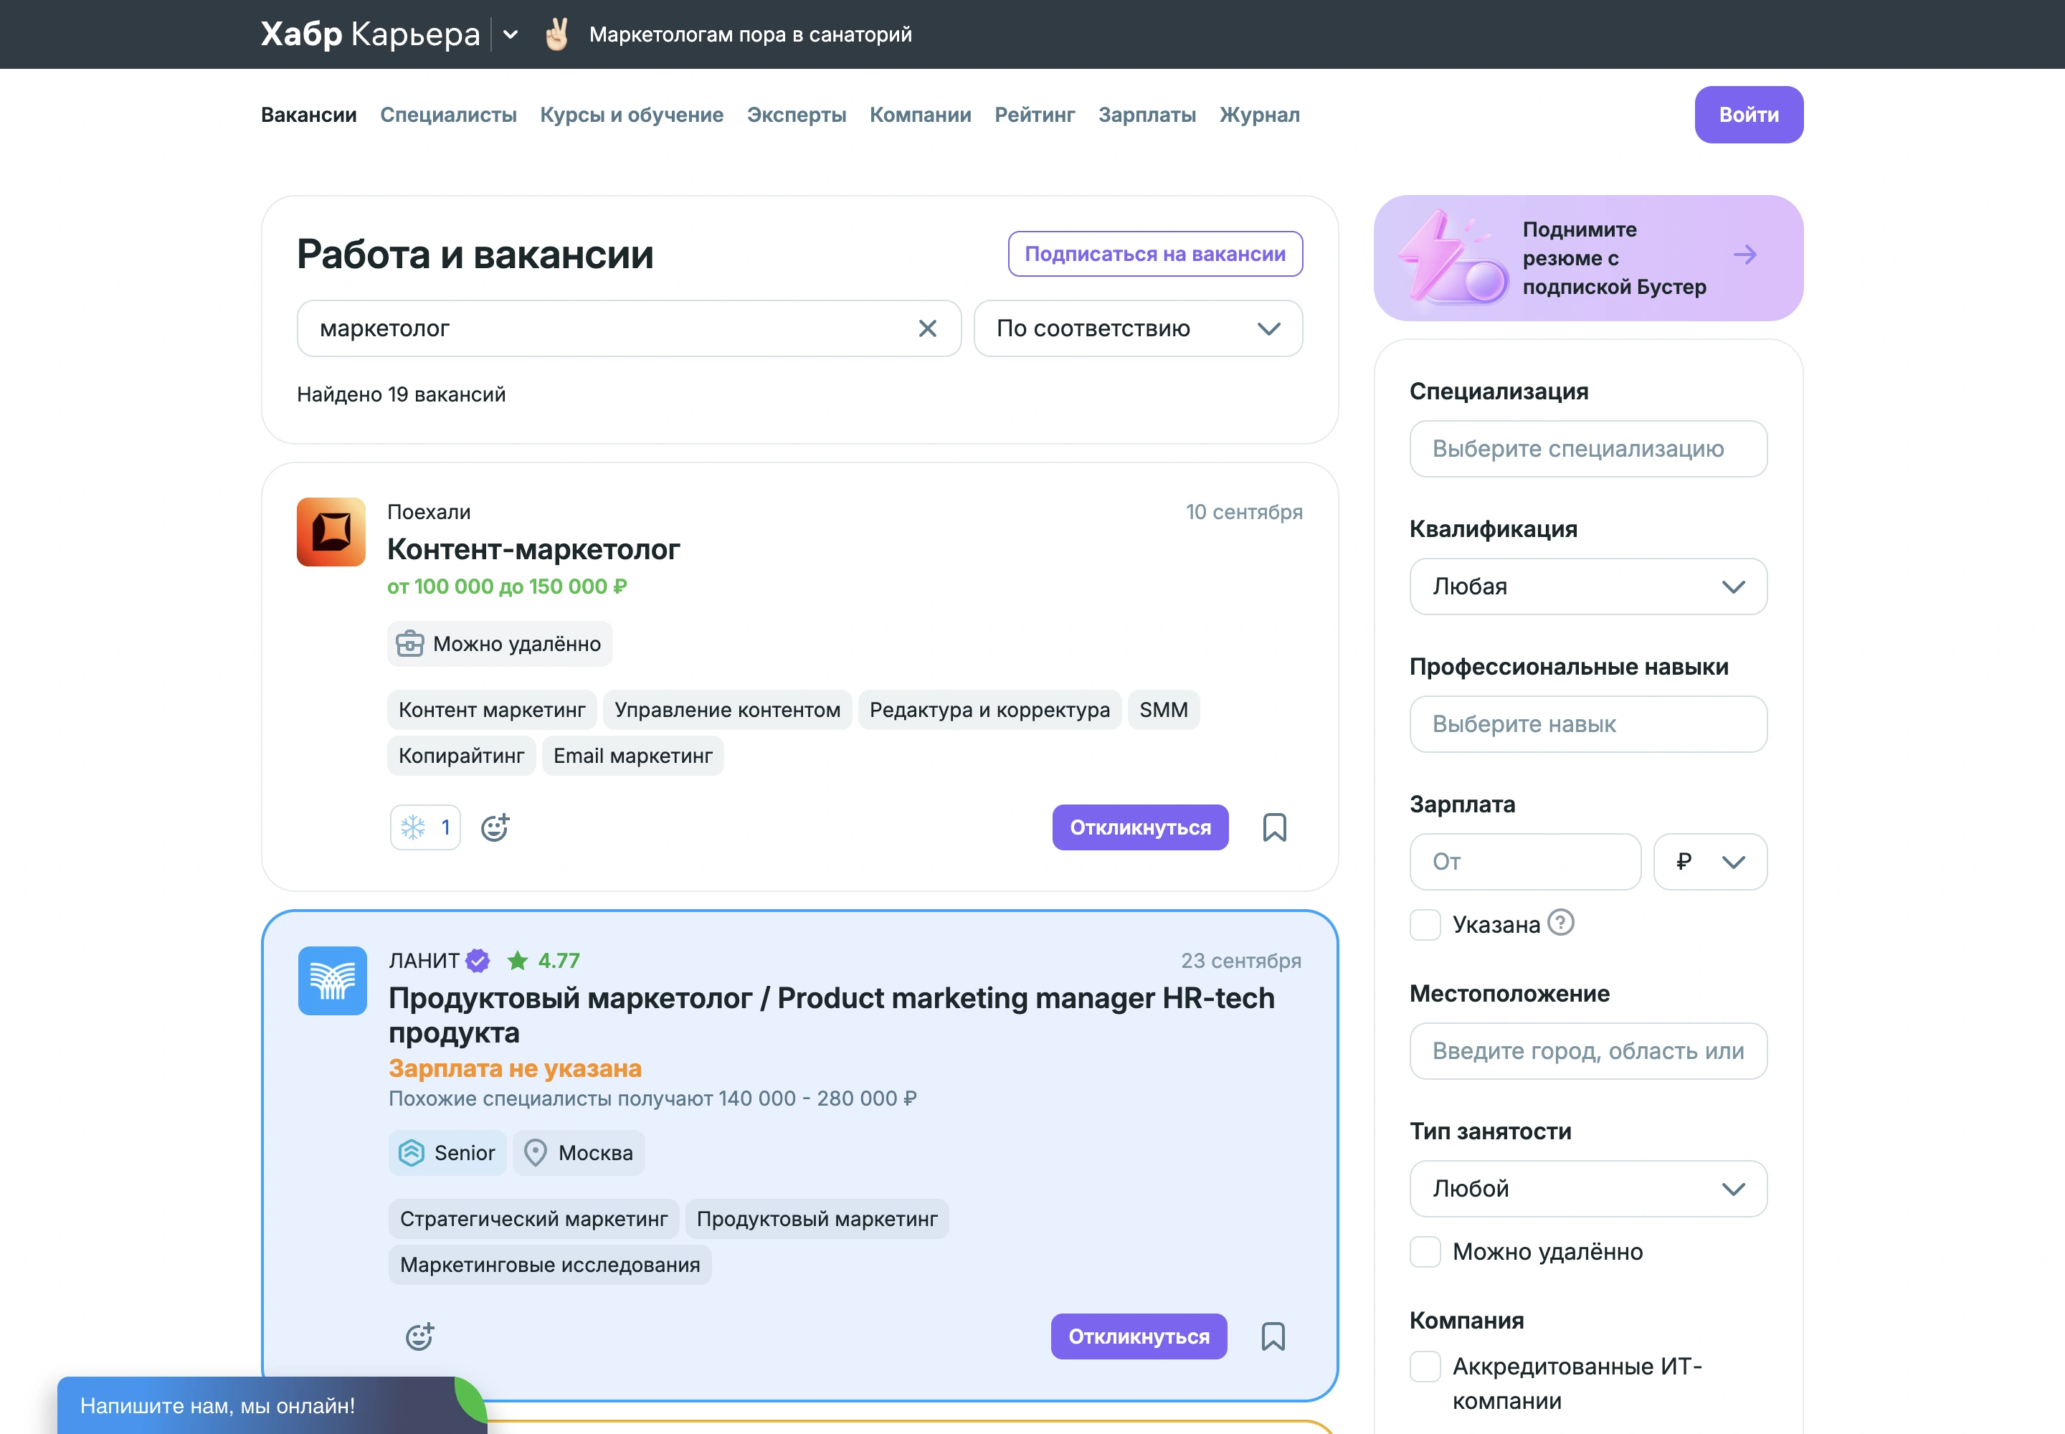The height and width of the screenshot is (1434, 2065).
Task: Click the snowflake reaction with count 1
Action: [425, 827]
